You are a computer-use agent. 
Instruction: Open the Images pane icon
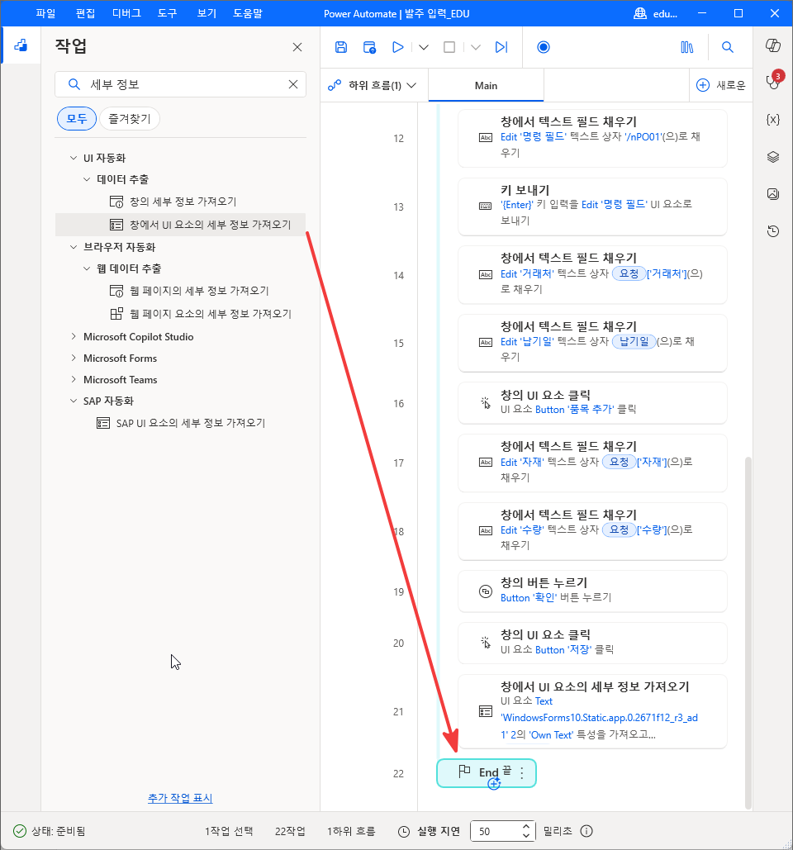click(773, 193)
